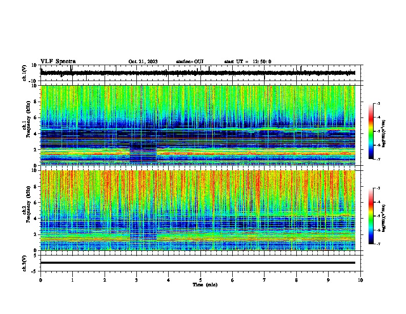Select the date text 'Oct. 21, 2023'
Image resolution: width=406 pixels, height=314 pixels.
click(143, 62)
